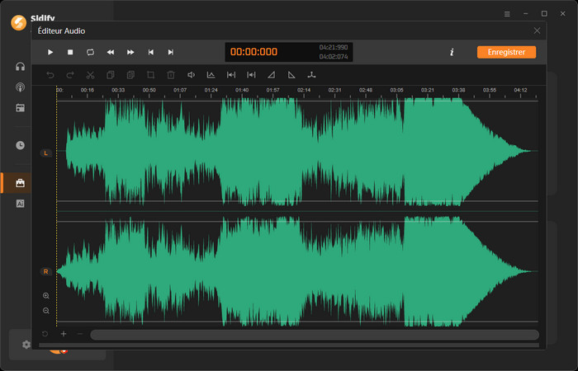Open the hamburger menu in the title bar
578x371 pixels.
pyautogui.click(x=507, y=14)
